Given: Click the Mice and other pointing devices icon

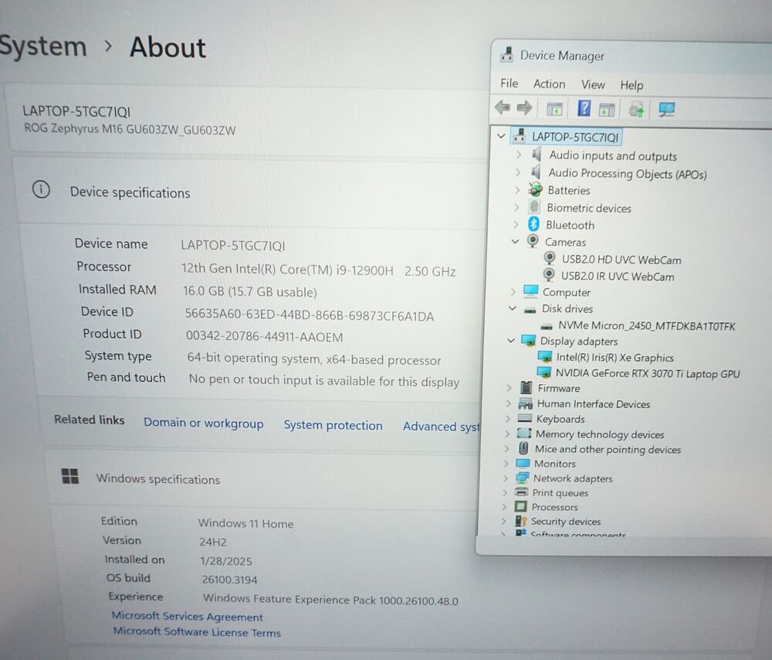Looking at the screenshot, I should 524,448.
